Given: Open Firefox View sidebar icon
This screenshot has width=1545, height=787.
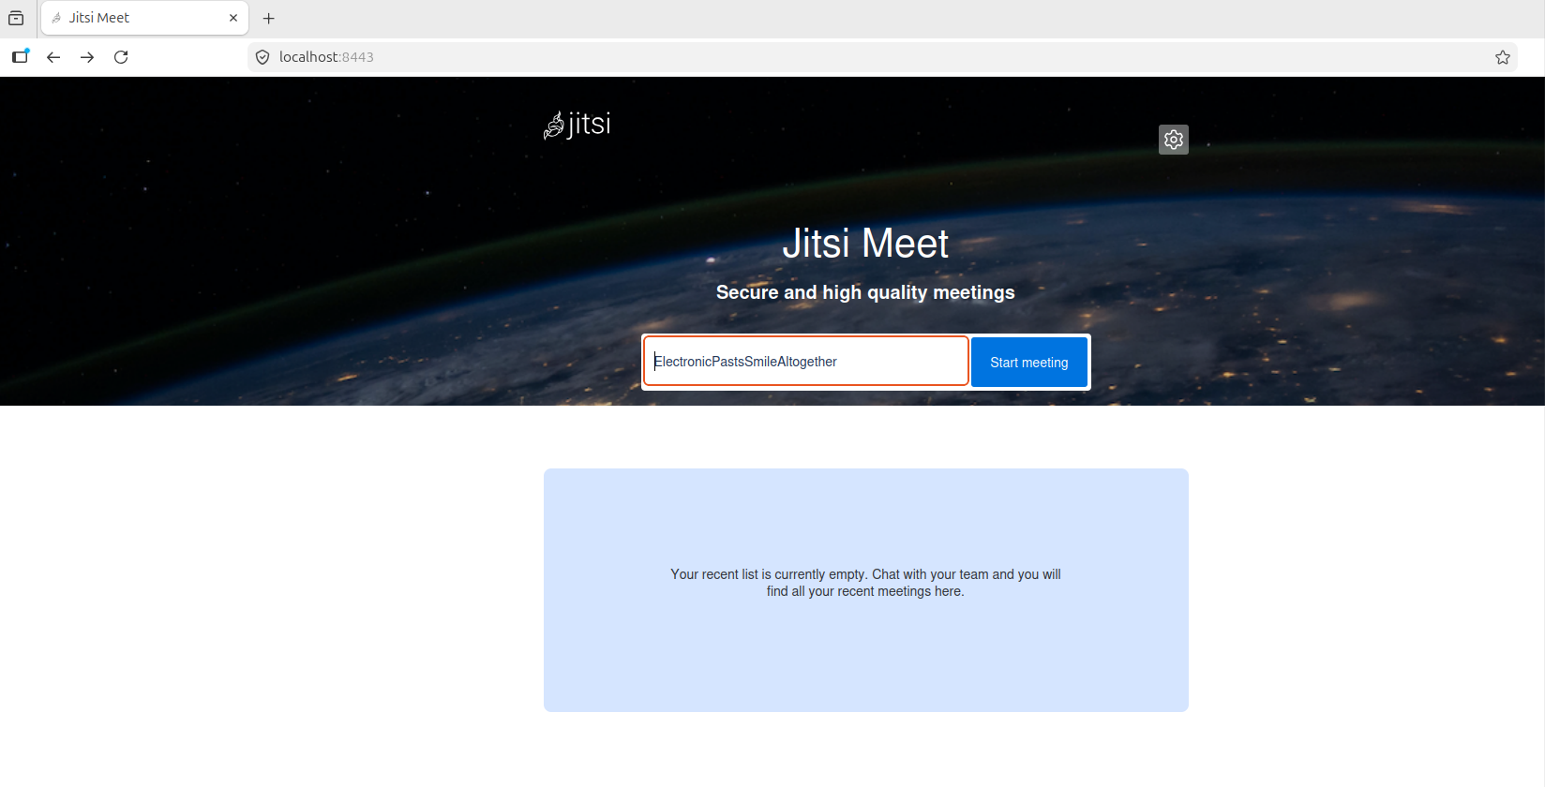Looking at the screenshot, I should (x=20, y=57).
